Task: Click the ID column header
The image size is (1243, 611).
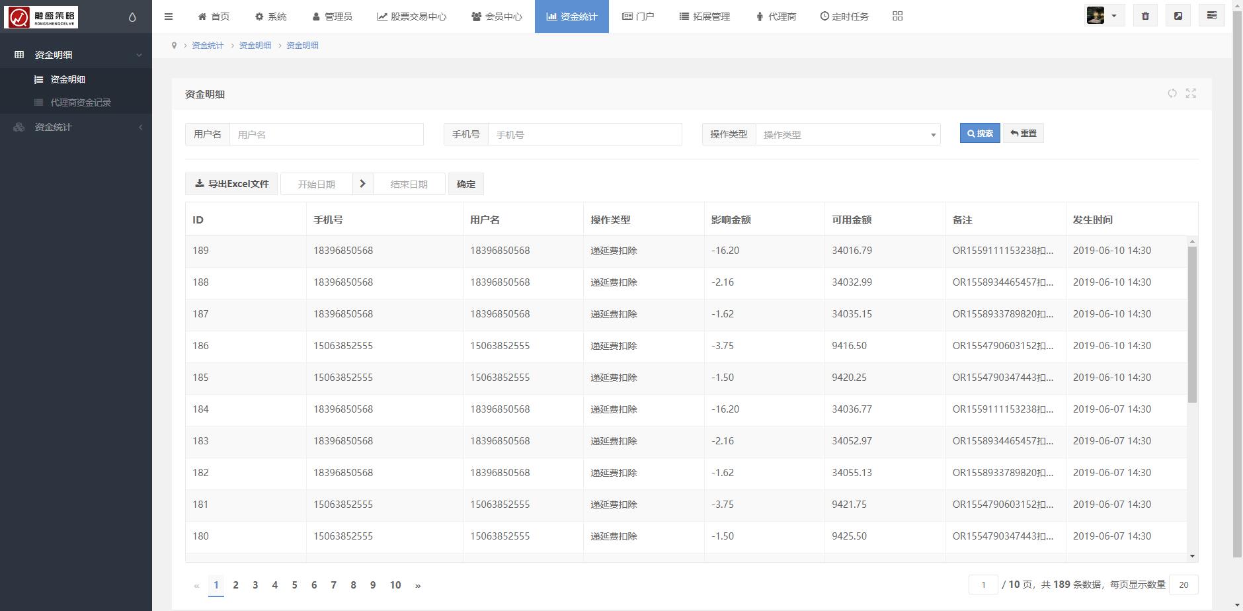Action: (x=246, y=220)
